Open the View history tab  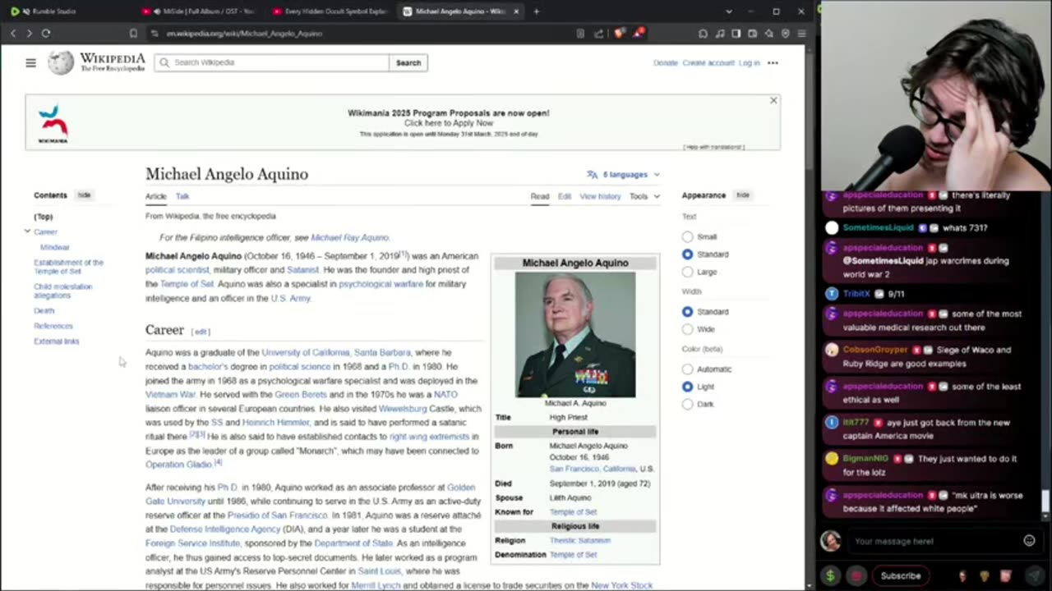(x=600, y=196)
